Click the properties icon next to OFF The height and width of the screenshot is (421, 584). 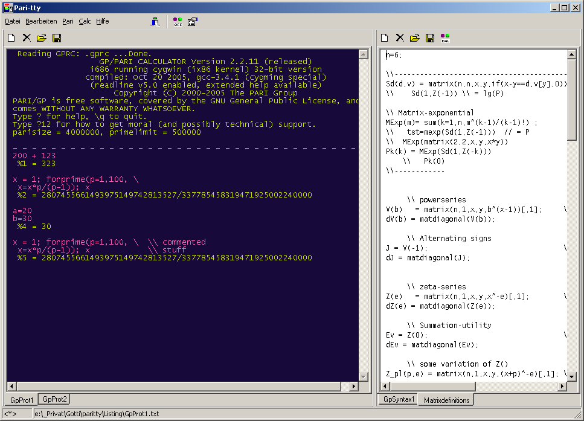click(193, 22)
